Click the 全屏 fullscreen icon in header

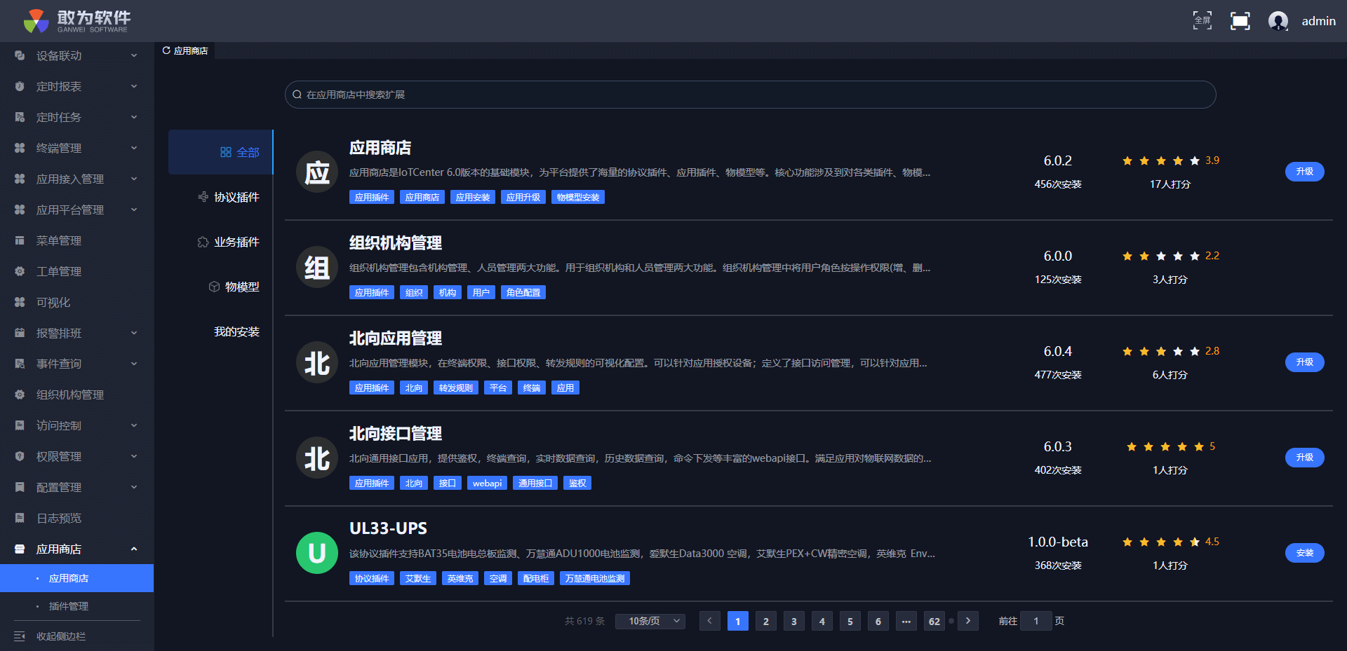(x=1202, y=20)
